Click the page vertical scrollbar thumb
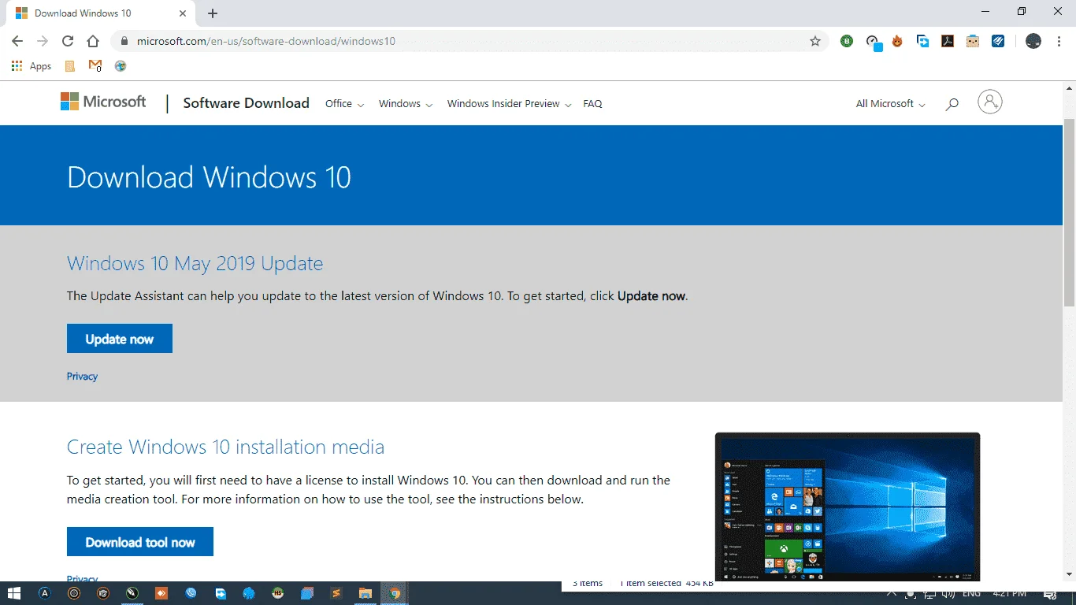 pos(1069,211)
